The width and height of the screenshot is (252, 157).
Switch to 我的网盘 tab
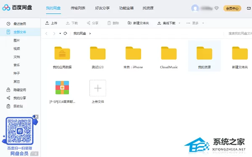tap(53, 8)
